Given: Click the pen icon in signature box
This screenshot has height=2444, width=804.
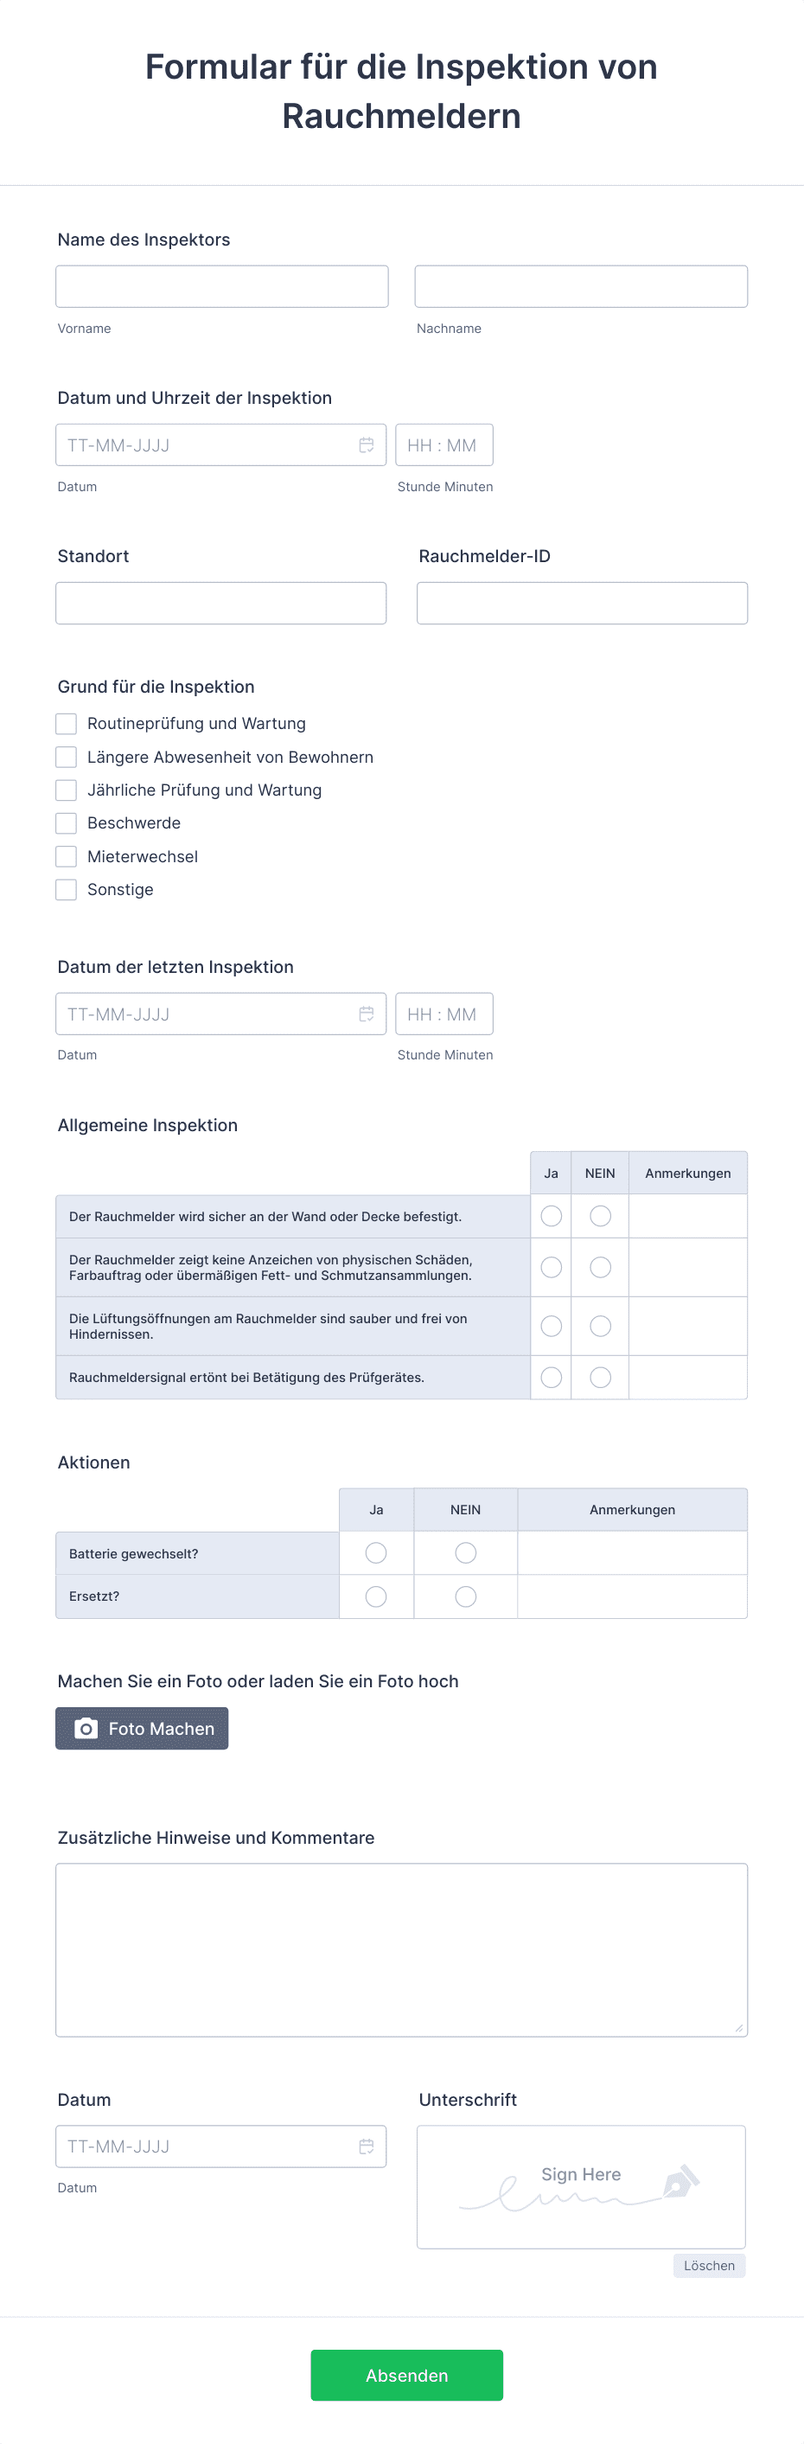Looking at the screenshot, I should (680, 2182).
